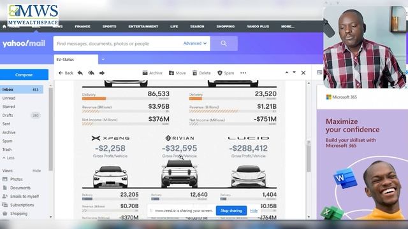Open the Emails to myself view
408x229 pixels.
20,197
